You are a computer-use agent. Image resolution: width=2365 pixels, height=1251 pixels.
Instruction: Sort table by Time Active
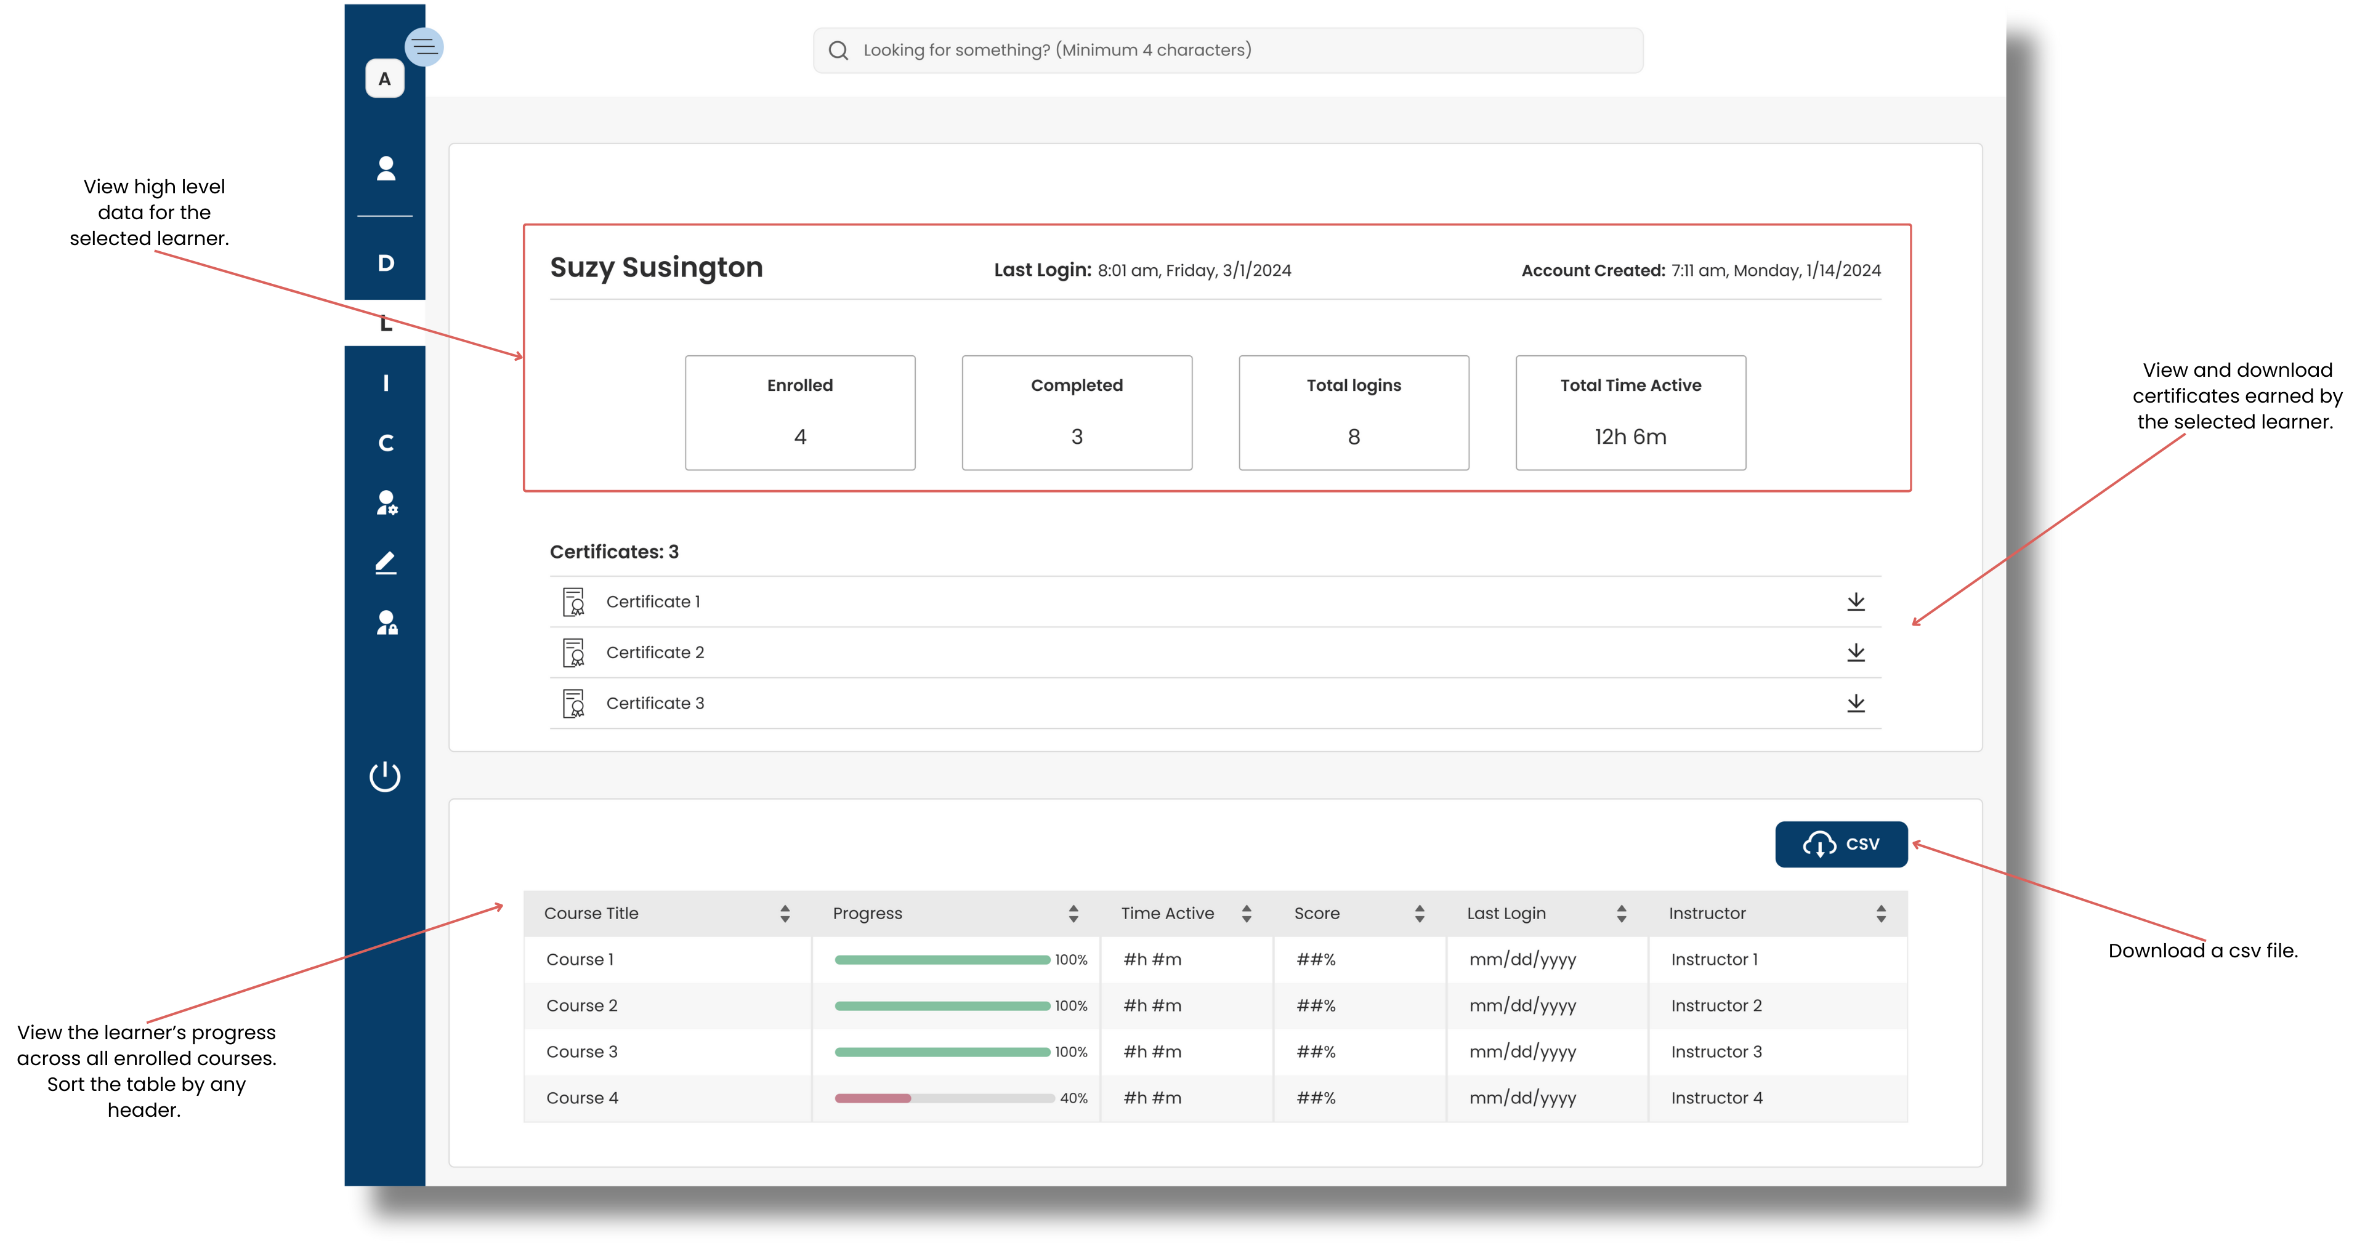click(x=1246, y=913)
